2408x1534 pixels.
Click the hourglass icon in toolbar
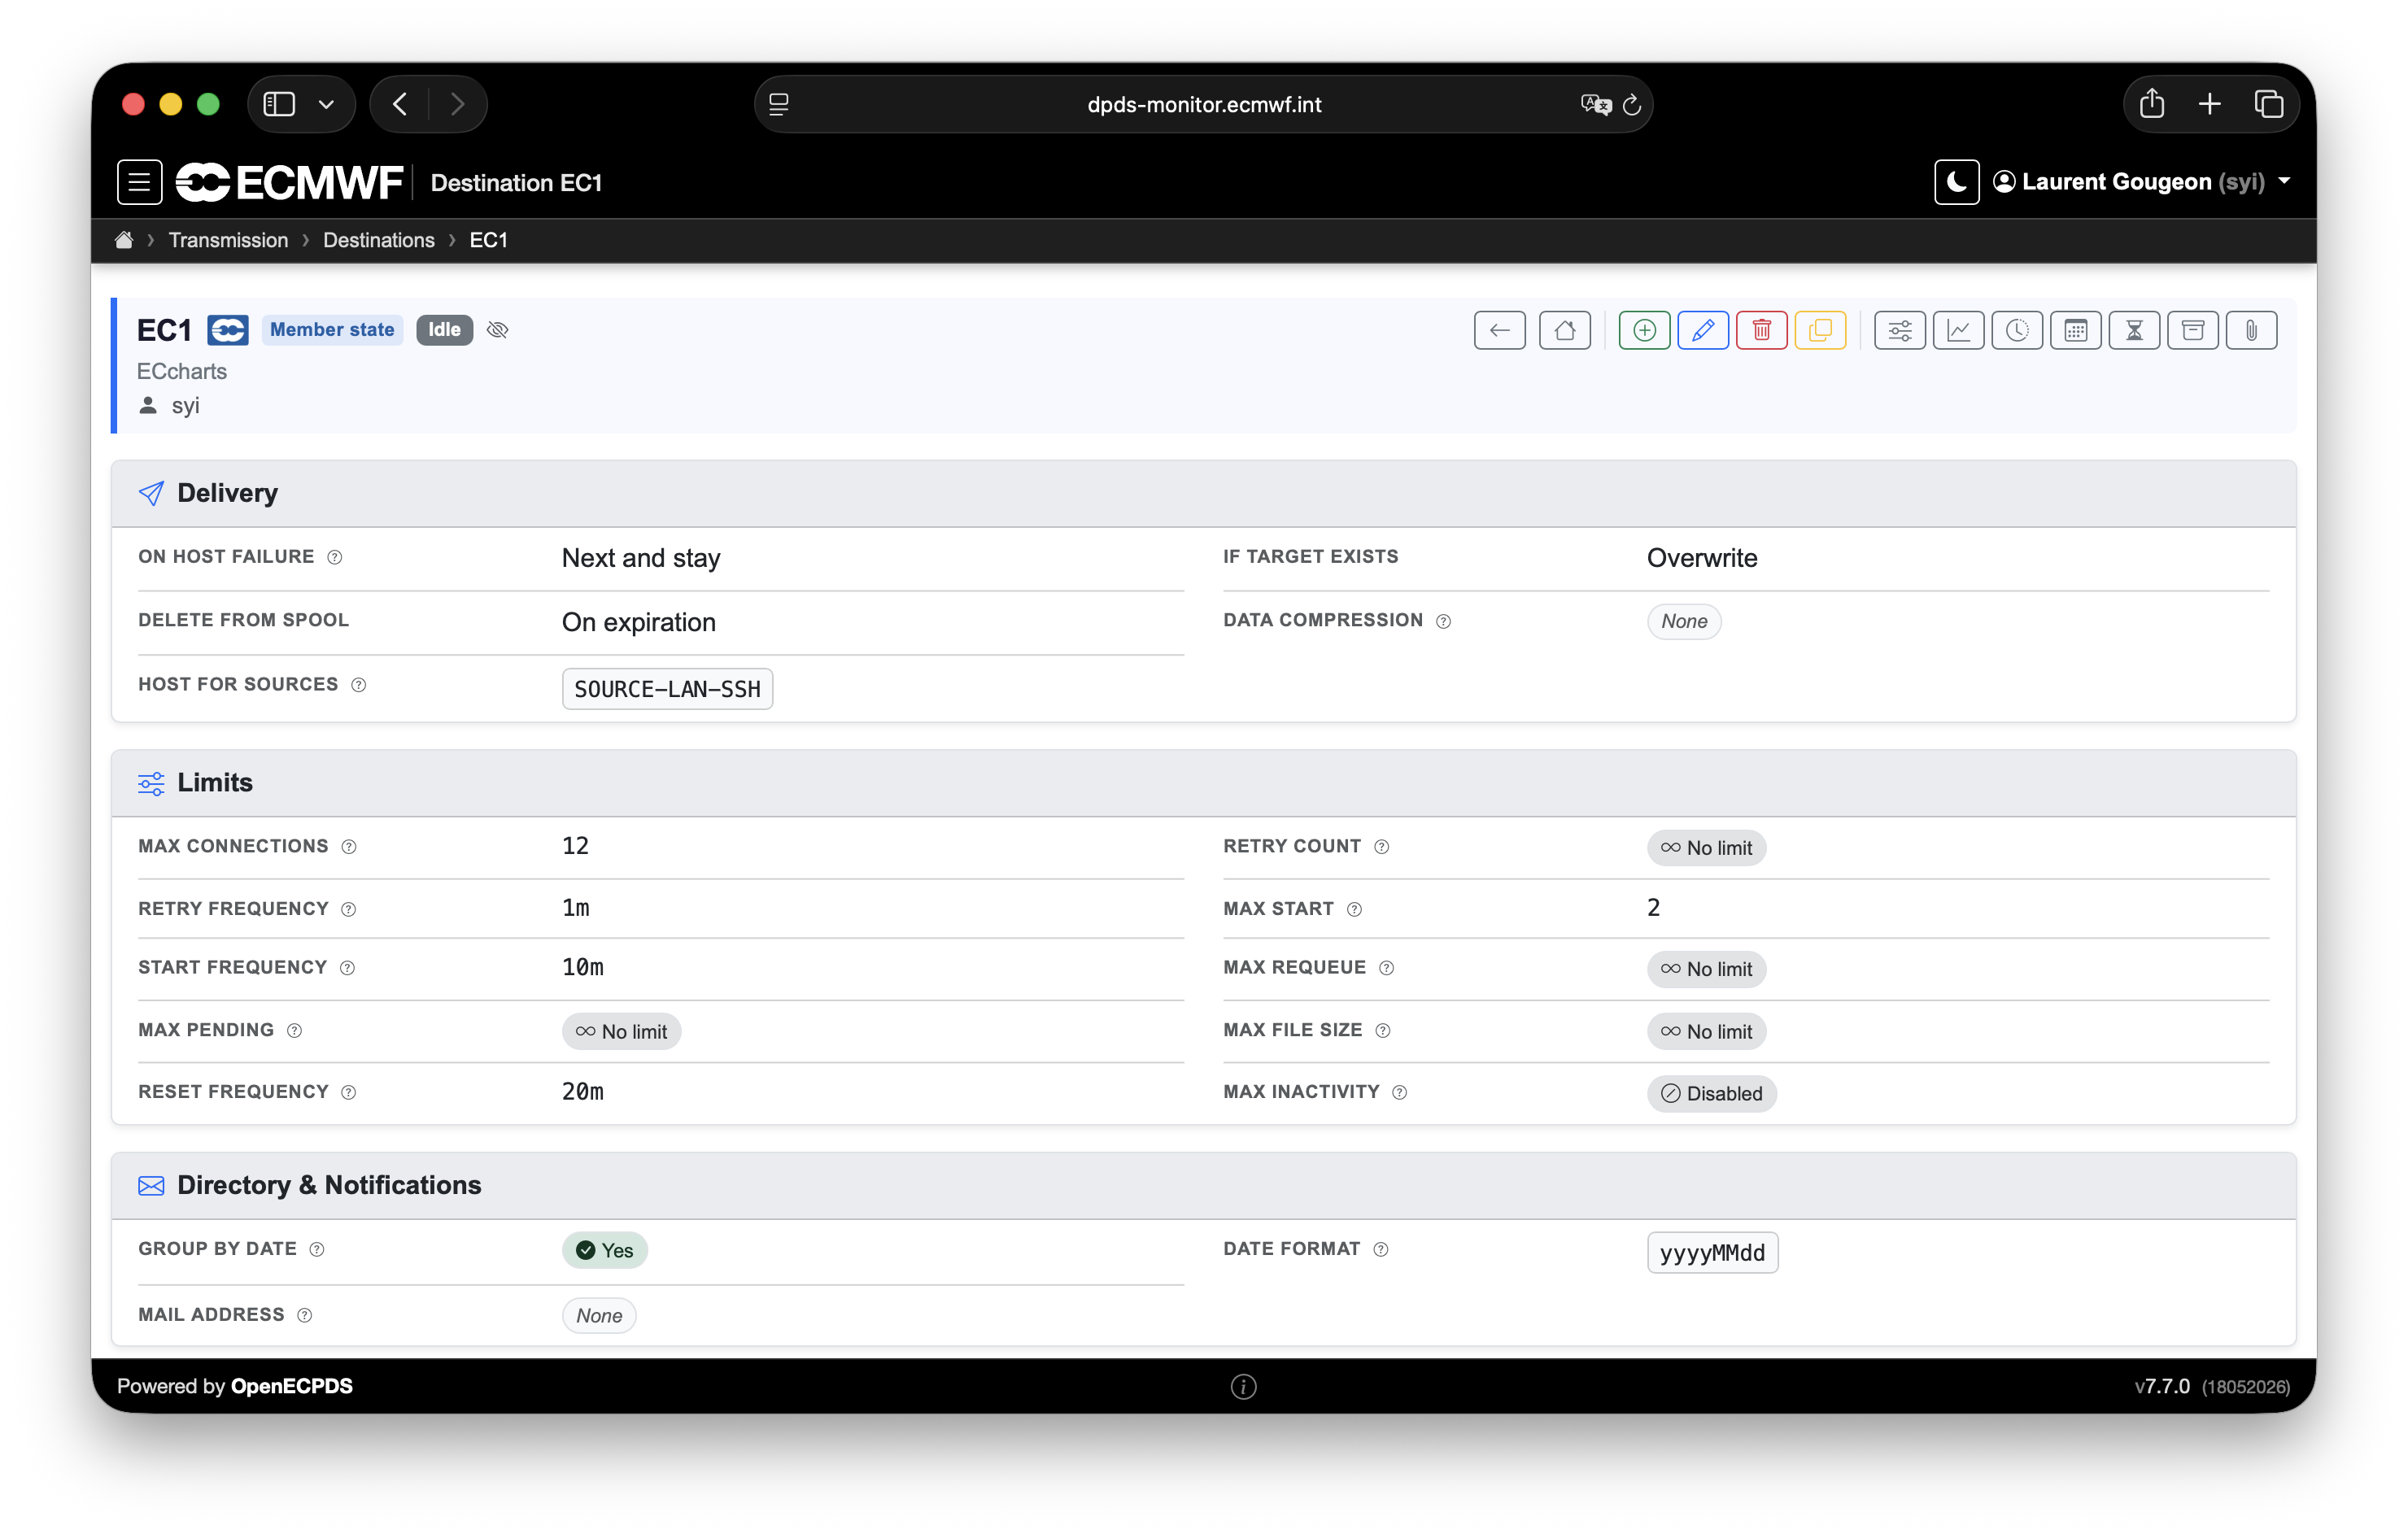(x=2134, y=330)
